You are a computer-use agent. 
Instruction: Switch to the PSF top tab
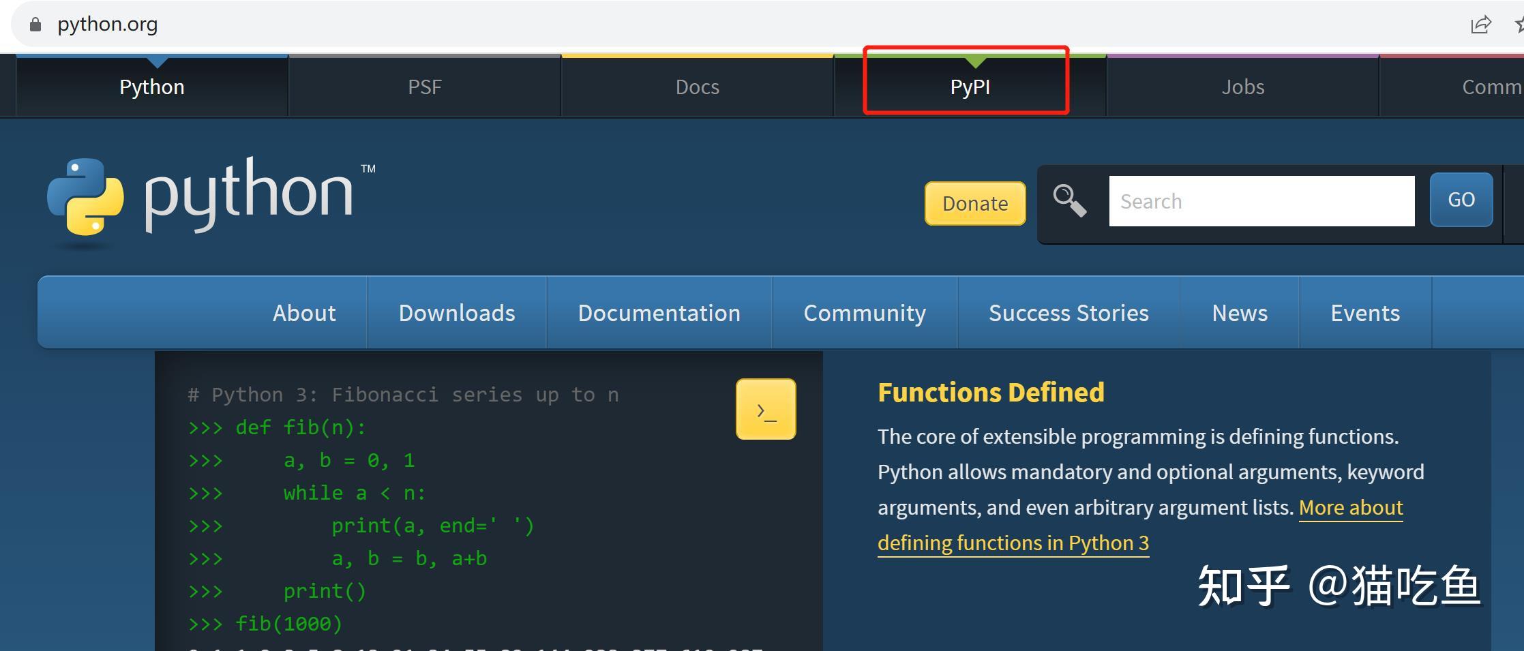click(424, 87)
